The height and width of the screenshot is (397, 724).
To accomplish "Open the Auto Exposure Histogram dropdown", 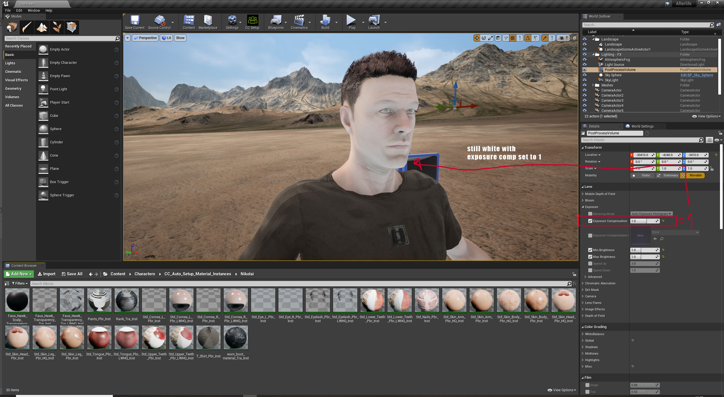I will (x=651, y=214).
